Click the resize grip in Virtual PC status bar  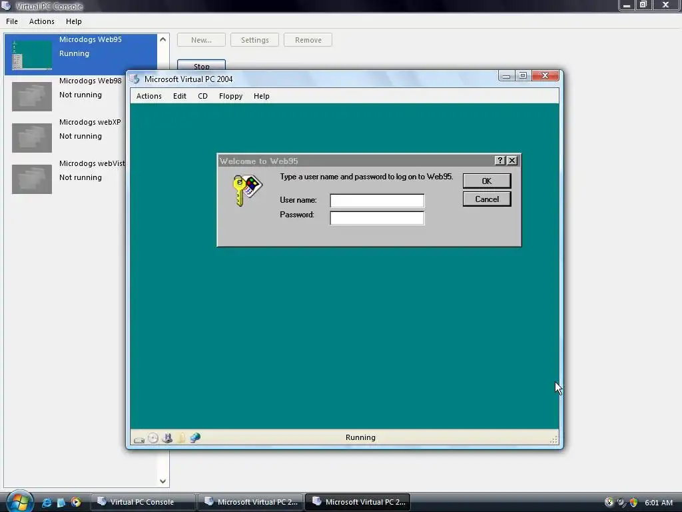[553, 440]
